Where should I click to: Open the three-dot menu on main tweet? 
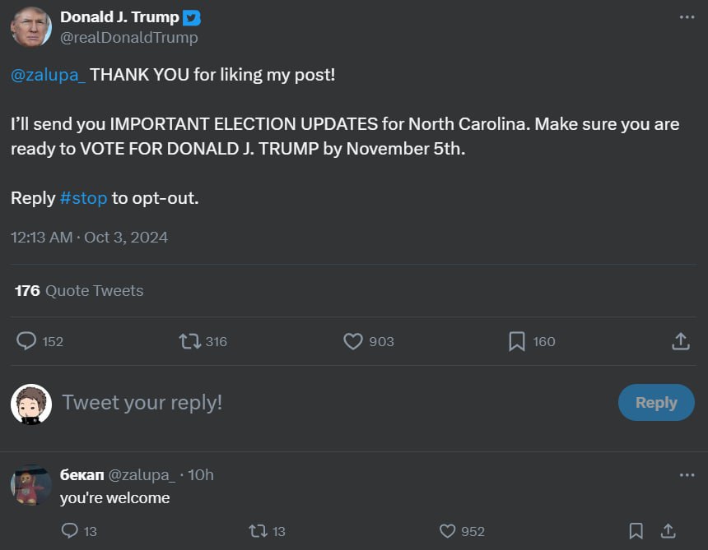click(687, 17)
